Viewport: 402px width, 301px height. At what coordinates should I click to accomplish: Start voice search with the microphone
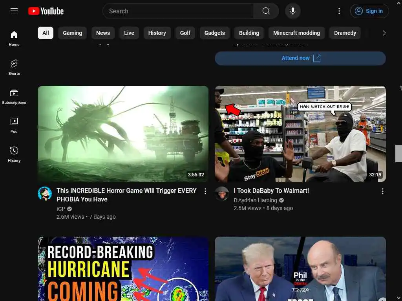point(293,11)
